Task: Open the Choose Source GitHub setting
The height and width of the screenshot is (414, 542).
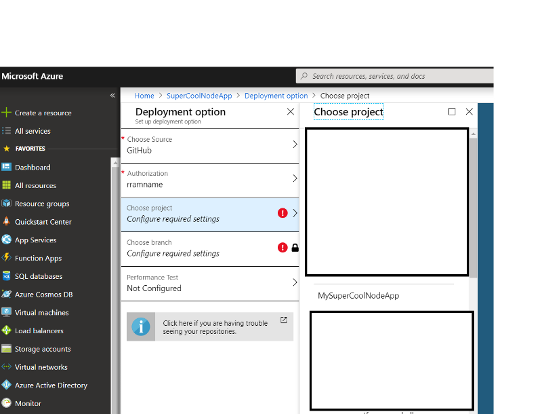Action: (210, 146)
